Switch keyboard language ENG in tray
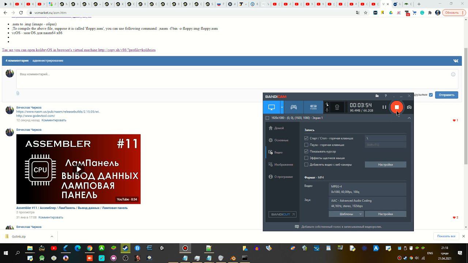 pos(430,253)
